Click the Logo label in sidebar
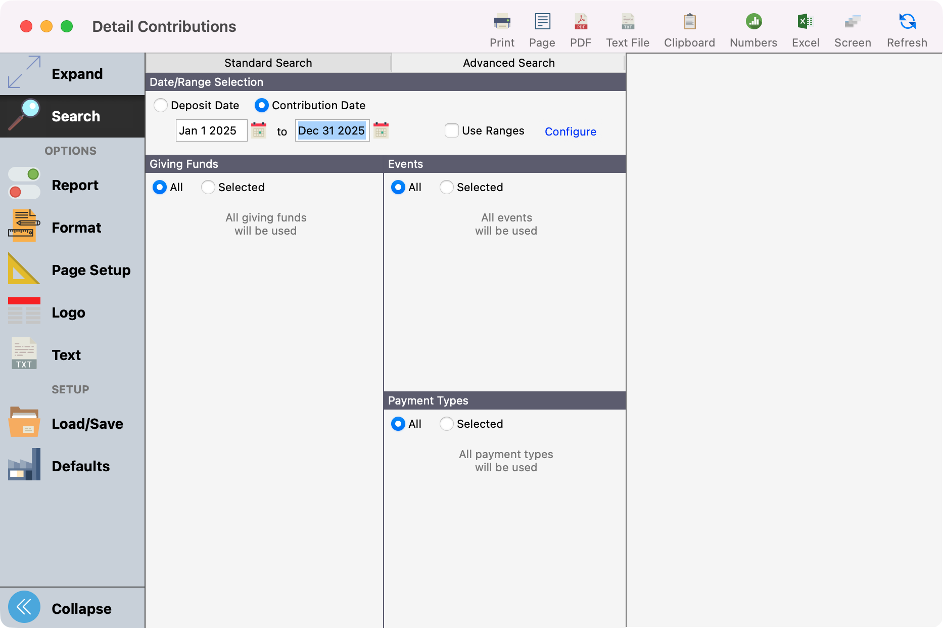The image size is (943, 628). coord(68,312)
